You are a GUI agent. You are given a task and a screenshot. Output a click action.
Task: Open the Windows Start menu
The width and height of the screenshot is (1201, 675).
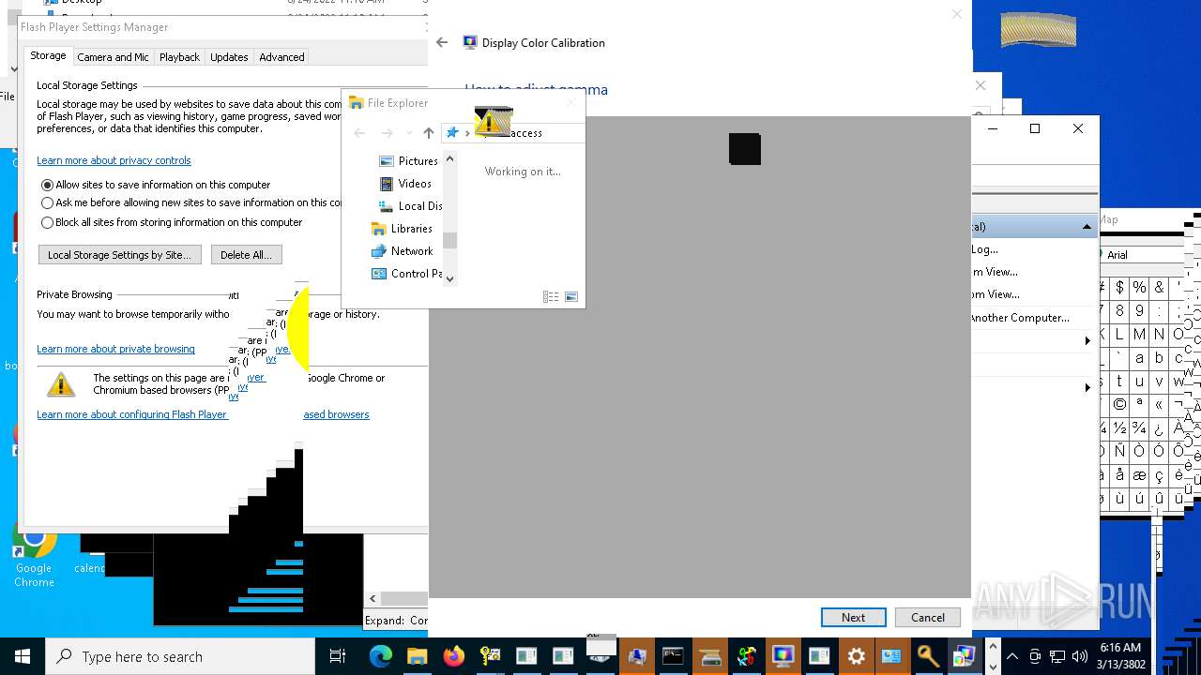[x=23, y=656]
